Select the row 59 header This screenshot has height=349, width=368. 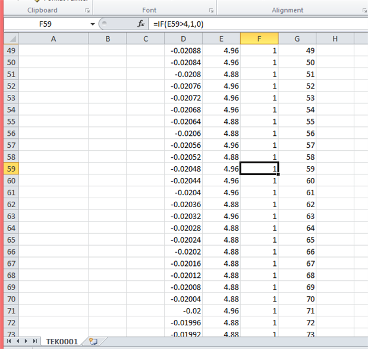click(11, 169)
